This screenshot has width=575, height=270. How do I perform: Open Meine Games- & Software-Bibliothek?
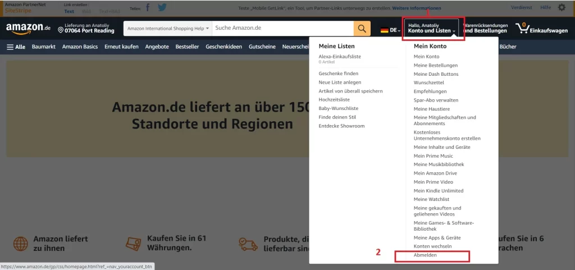tap(444, 226)
